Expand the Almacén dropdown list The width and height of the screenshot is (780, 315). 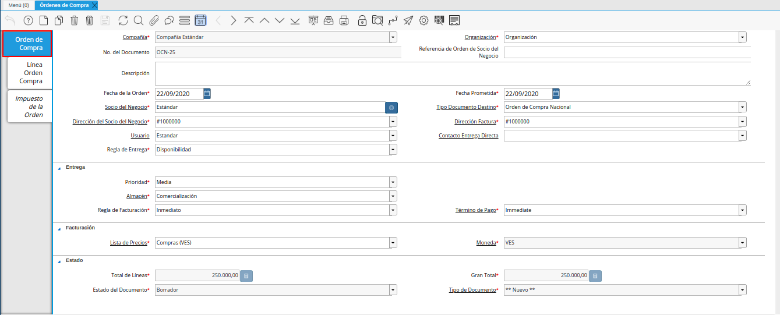click(393, 196)
